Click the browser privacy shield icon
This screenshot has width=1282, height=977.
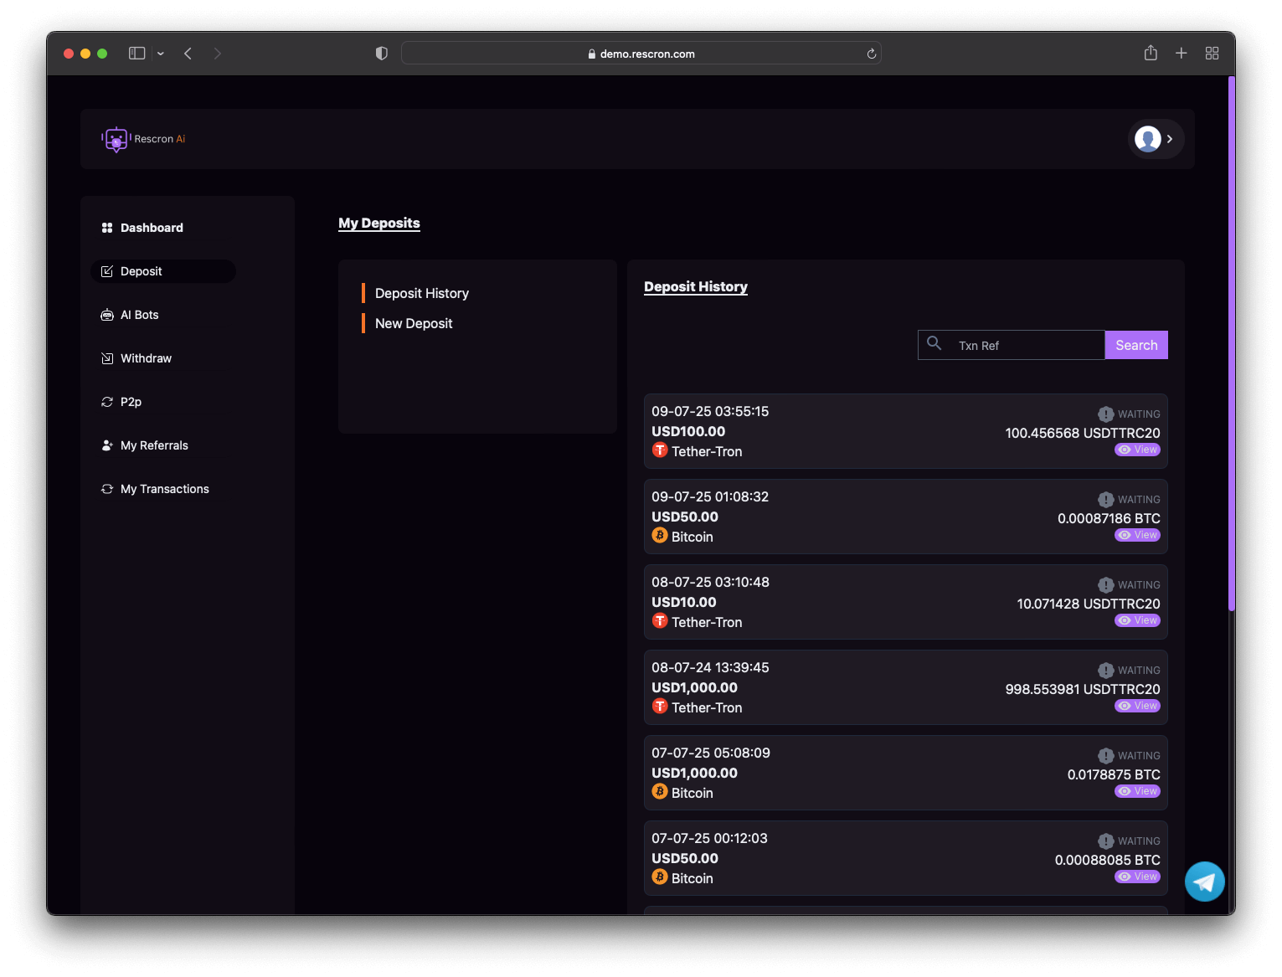pos(382,54)
